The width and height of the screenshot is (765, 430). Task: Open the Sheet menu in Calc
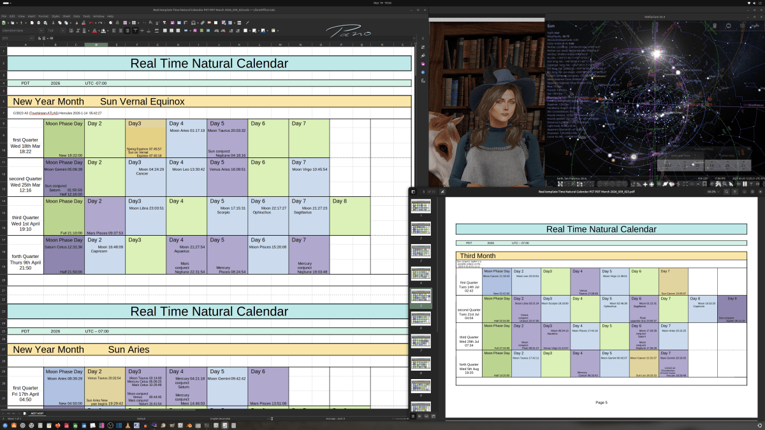tap(66, 16)
